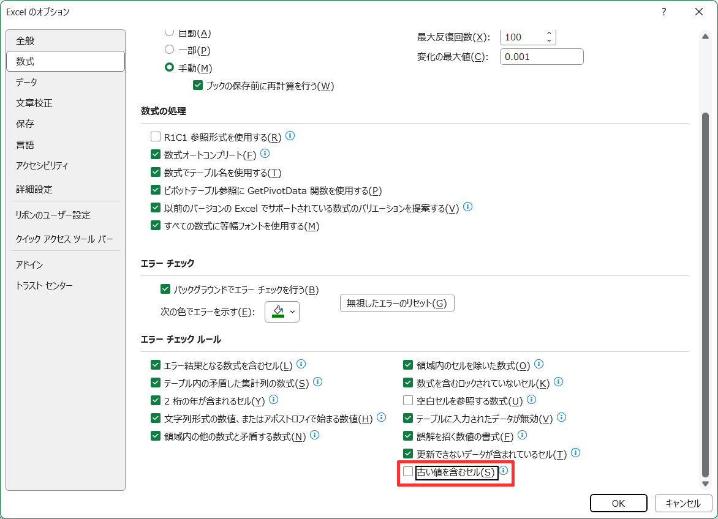Decrease 最大反復回数 with the spinner down arrow
The width and height of the screenshot is (718, 519).
coord(549,40)
